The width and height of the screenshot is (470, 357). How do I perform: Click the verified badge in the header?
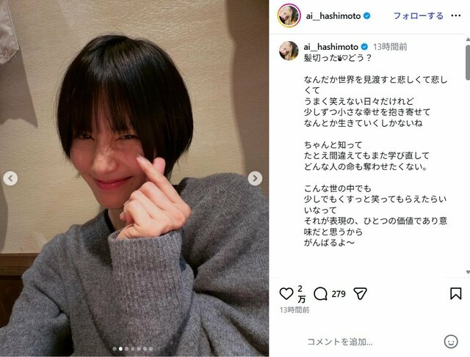(367, 16)
